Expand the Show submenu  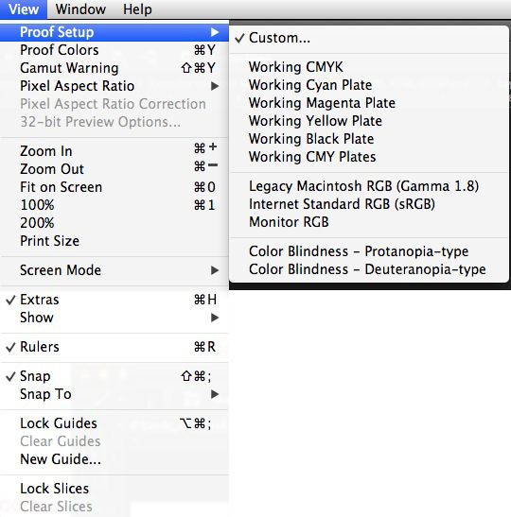point(115,318)
